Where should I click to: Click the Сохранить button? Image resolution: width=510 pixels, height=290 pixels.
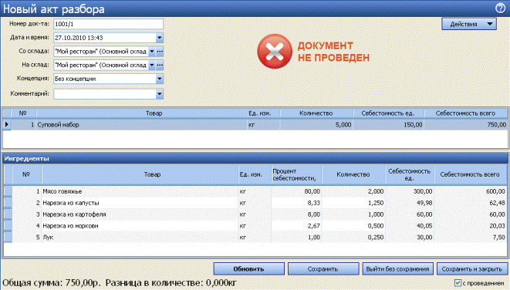323,269
